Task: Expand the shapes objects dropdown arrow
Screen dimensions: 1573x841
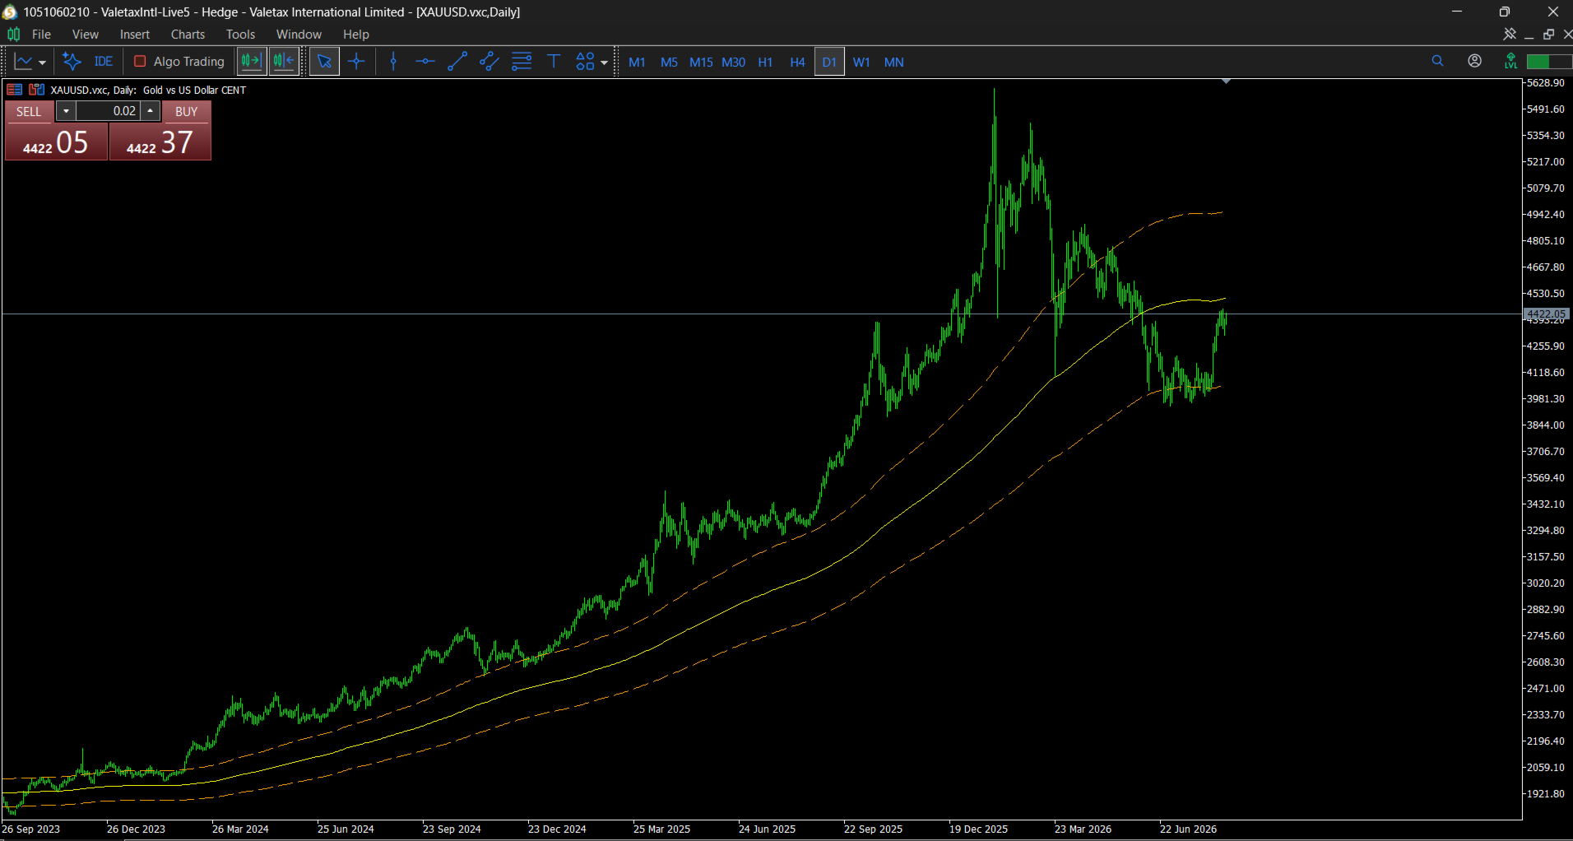Action: point(605,63)
